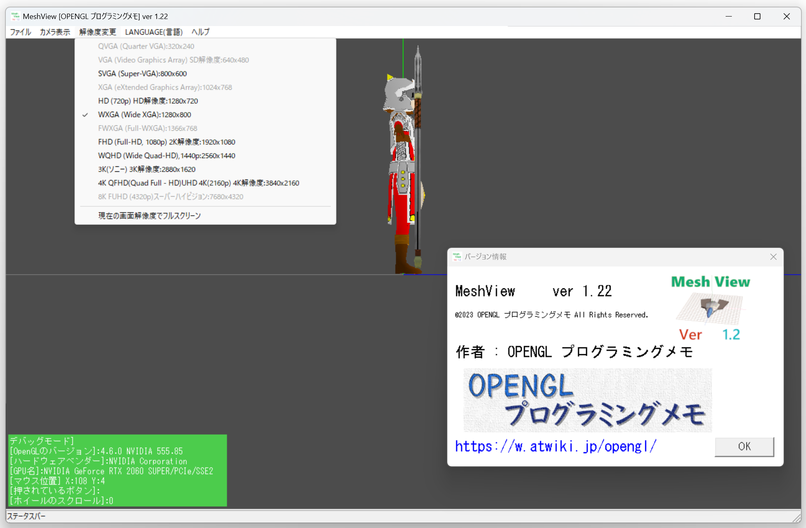Select checked WXGA 1280x800 resolution
This screenshot has height=528, width=806.
[x=144, y=115]
